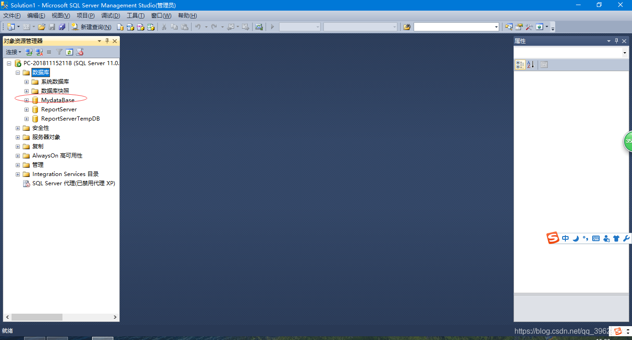The height and width of the screenshot is (340, 632).
Task: Expand the 数据库快照 folder
Action: pos(26,91)
